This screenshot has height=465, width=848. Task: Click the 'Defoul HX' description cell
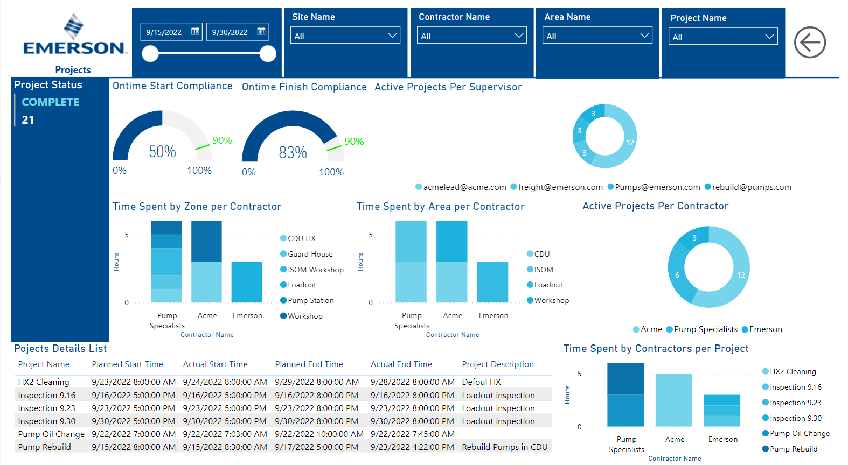click(481, 382)
